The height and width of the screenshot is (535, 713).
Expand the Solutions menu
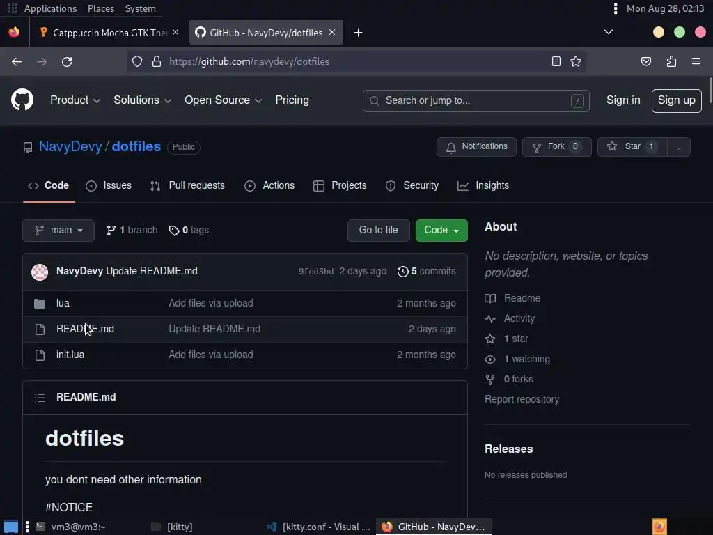(x=142, y=100)
